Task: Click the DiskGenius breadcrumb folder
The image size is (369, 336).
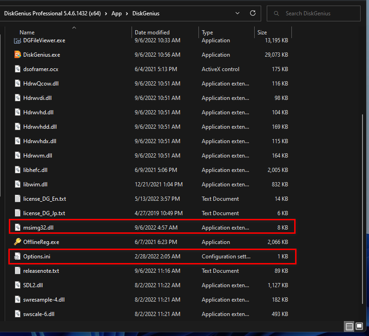Action: coord(146,13)
